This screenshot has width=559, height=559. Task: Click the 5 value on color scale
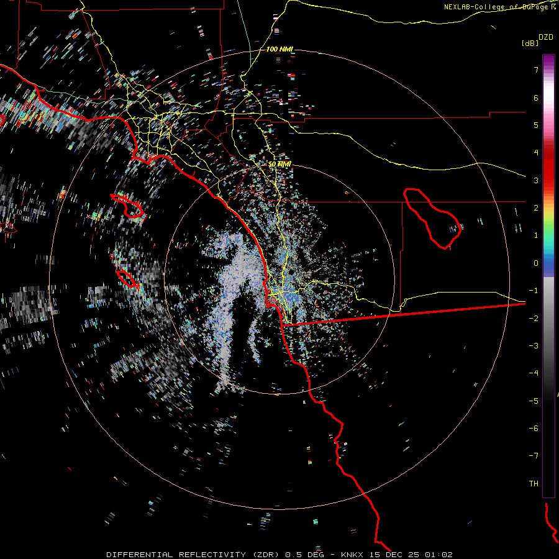click(x=536, y=125)
